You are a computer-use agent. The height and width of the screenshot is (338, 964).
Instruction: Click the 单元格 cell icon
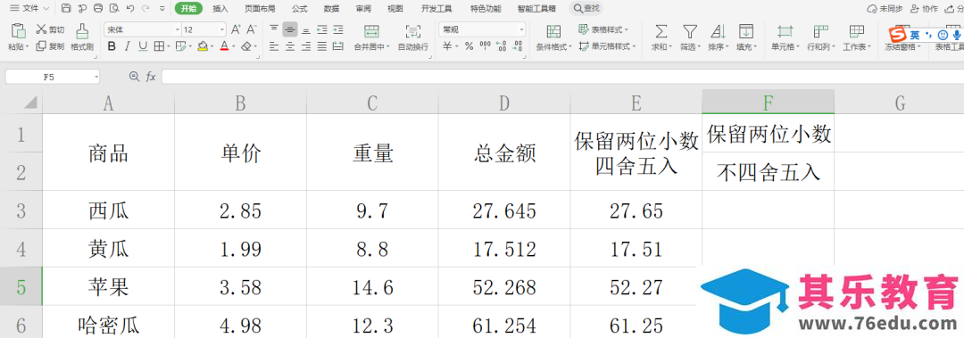[785, 32]
